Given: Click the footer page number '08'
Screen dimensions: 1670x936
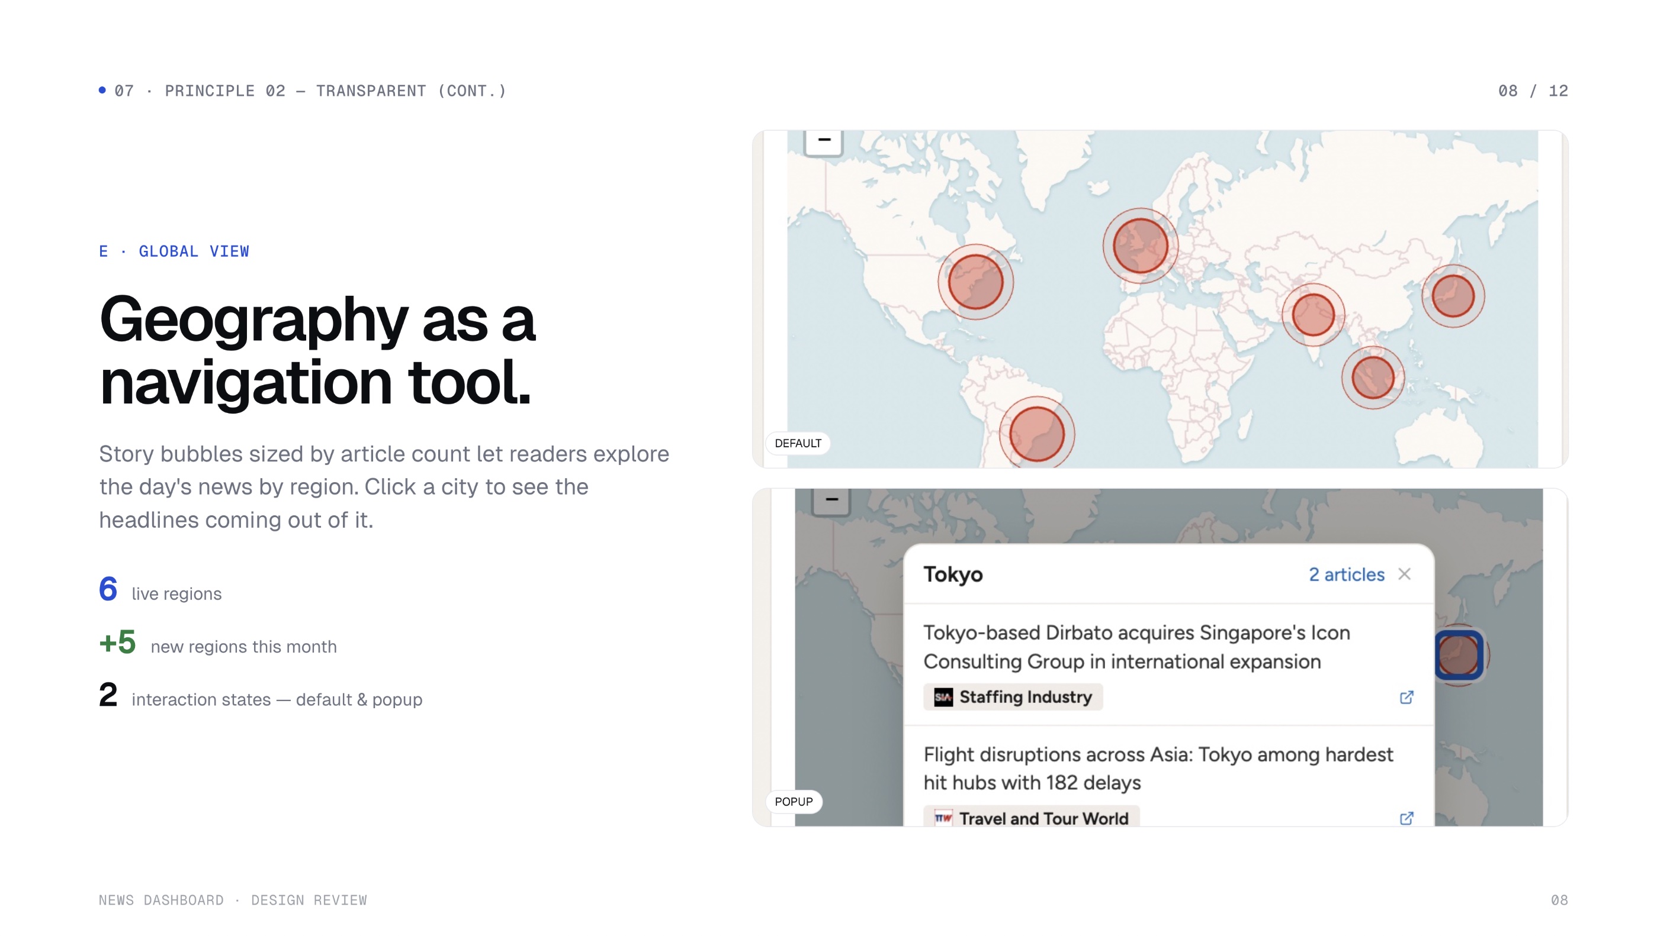Looking at the screenshot, I should (x=1559, y=900).
